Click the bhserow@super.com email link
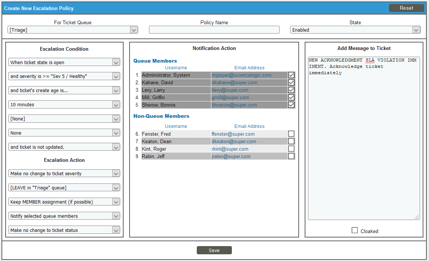This screenshot has width=429, height=261. point(234,105)
